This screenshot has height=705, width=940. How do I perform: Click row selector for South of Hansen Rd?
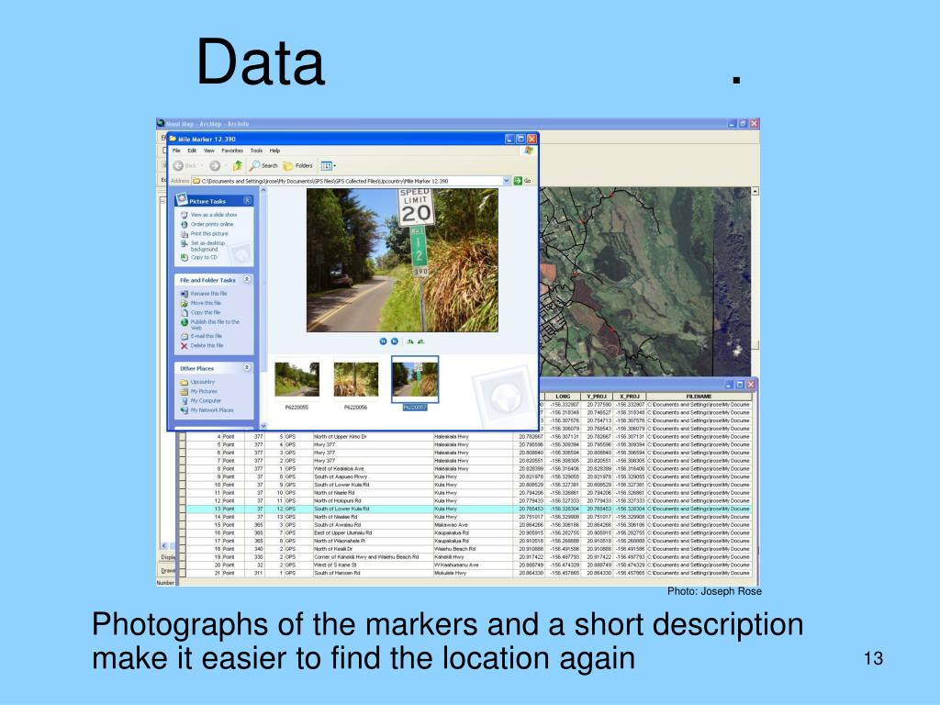pos(182,573)
